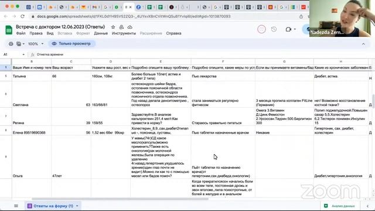Click the copy toolbar icon

(x=19, y=44)
